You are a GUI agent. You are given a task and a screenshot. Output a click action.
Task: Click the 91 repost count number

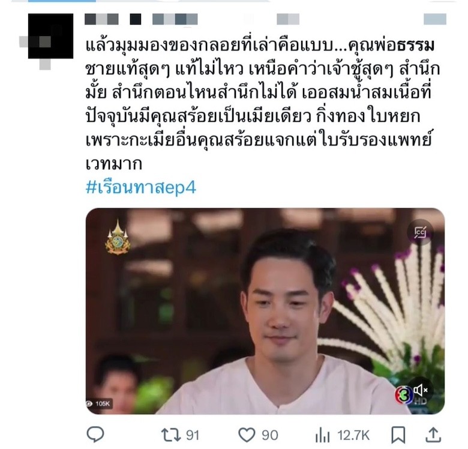coord(193,435)
